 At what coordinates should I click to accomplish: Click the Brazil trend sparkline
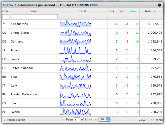(x=75, y=77)
